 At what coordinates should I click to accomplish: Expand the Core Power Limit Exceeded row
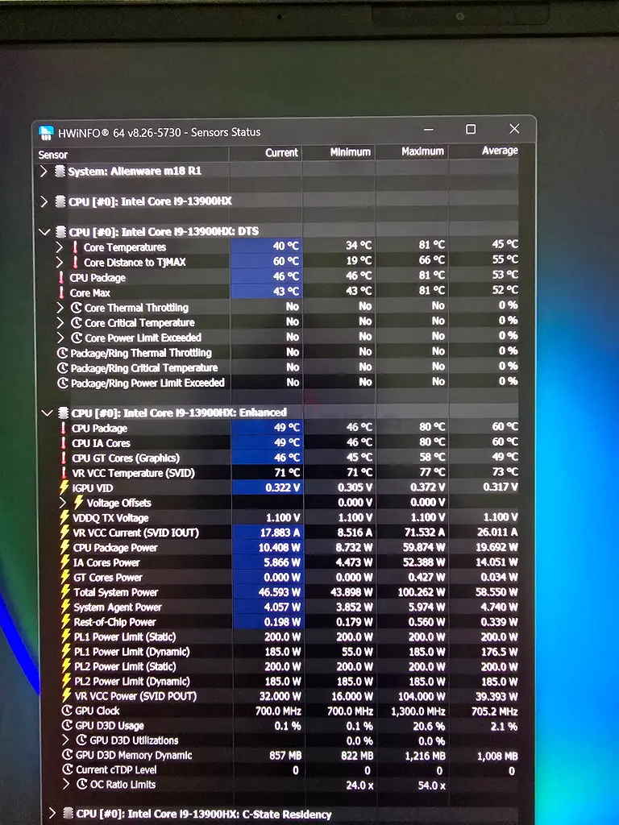[x=60, y=338]
